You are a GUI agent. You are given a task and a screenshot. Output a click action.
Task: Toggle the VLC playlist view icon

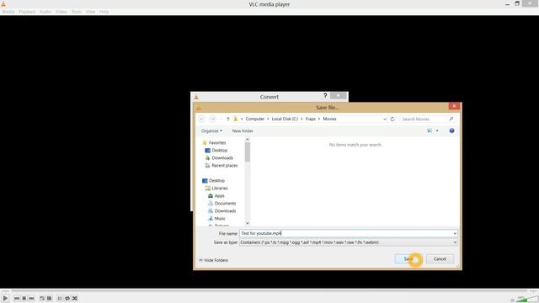(60, 298)
